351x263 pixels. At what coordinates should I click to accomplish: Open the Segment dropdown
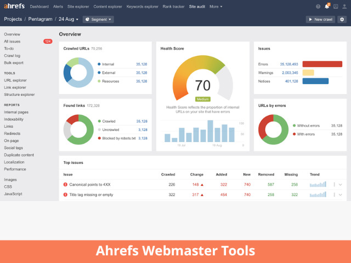pos(98,20)
